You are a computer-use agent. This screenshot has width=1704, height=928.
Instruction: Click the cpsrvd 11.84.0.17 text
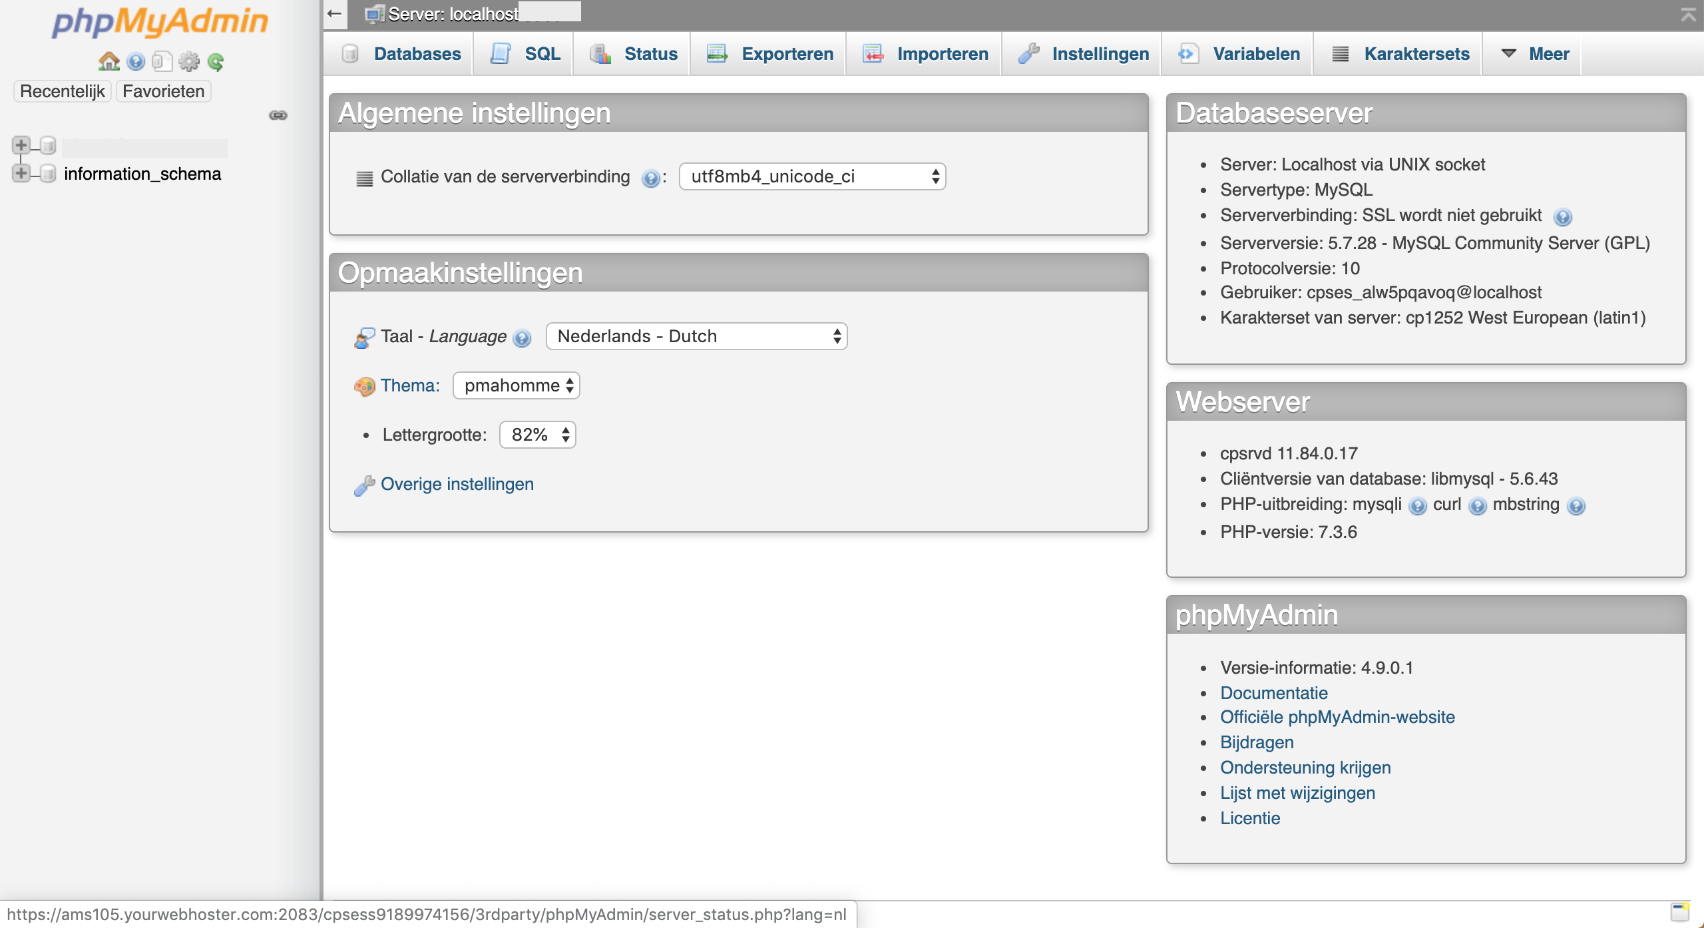[1289, 453]
